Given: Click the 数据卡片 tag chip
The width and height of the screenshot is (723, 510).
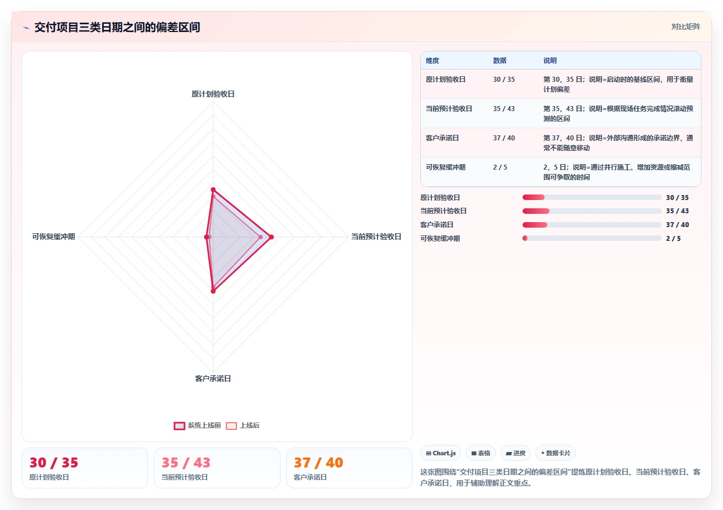Looking at the screenshot, I should click(555, 453).
